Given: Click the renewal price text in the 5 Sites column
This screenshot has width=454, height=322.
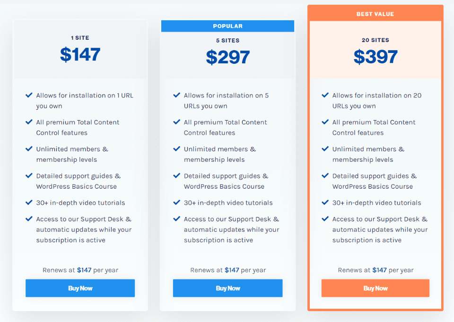Looking at the screenshot, I should 227,270.
